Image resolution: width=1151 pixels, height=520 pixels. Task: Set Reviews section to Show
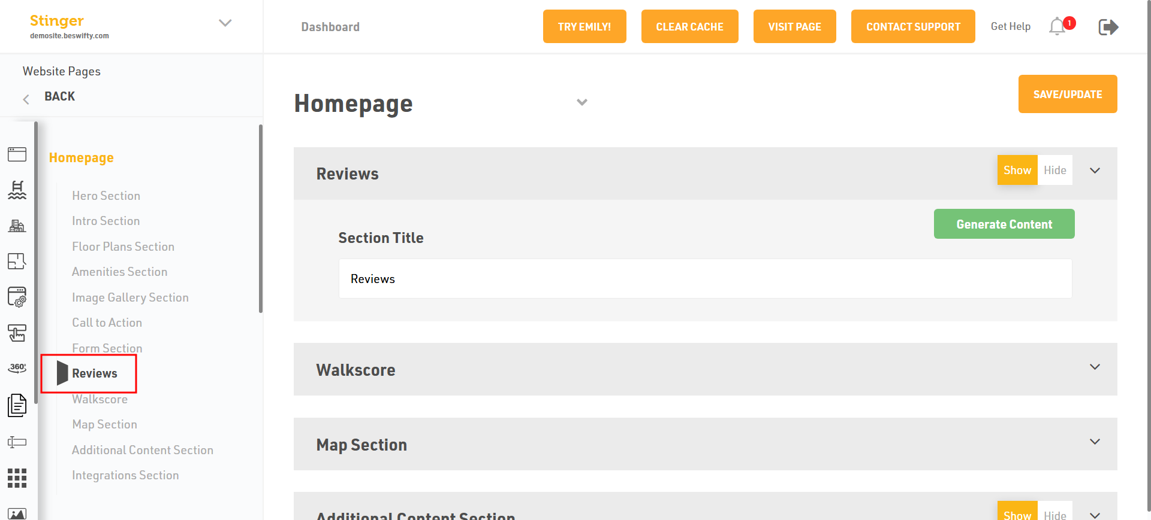click(1017, 171)
